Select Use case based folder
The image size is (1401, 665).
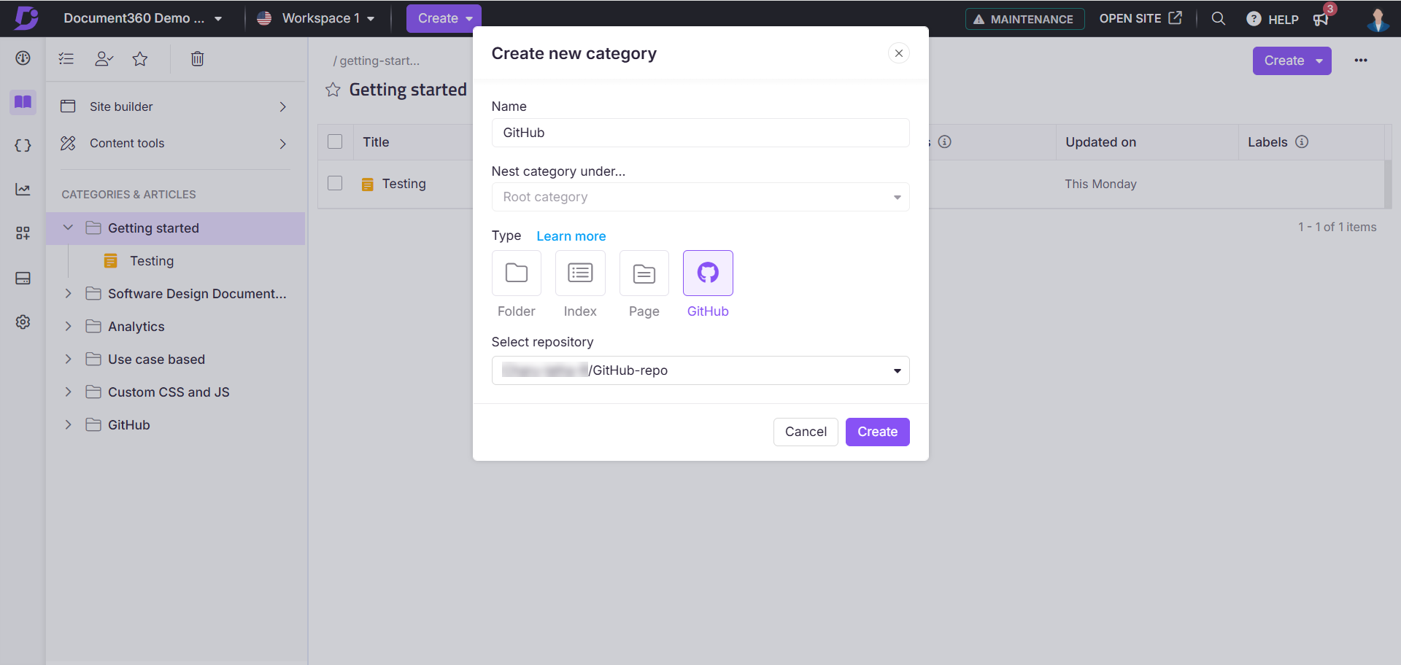pos(156,359)
